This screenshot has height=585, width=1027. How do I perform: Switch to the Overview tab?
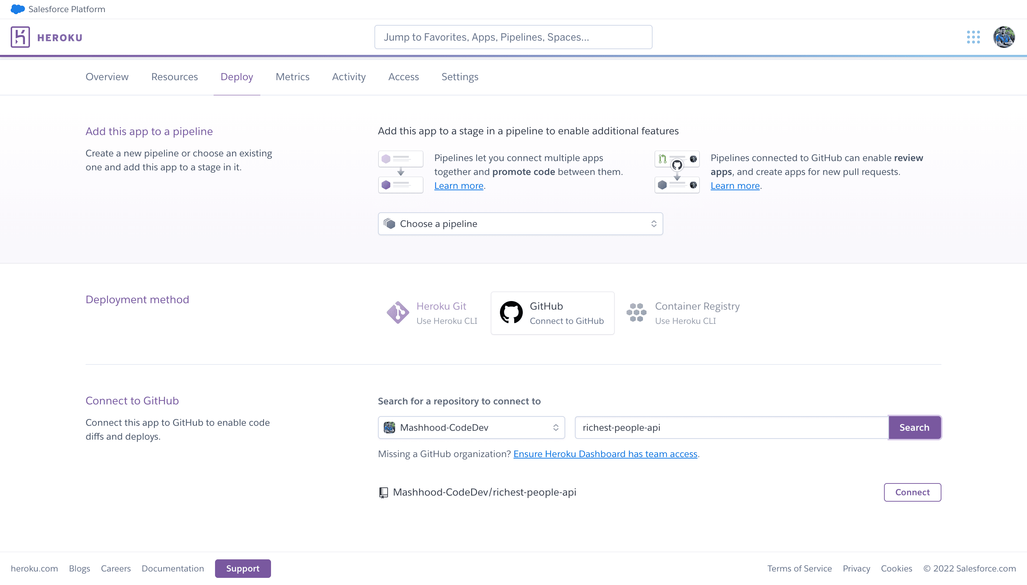click(107, 77)
